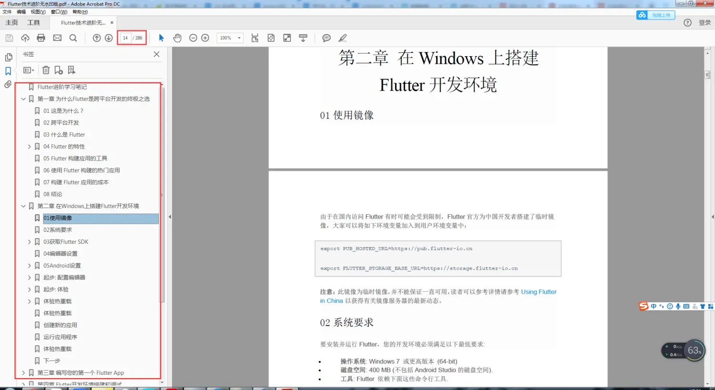The image size is (715, 390).
Task: Click the blue cloud upload button
Action: pos(655,15)
